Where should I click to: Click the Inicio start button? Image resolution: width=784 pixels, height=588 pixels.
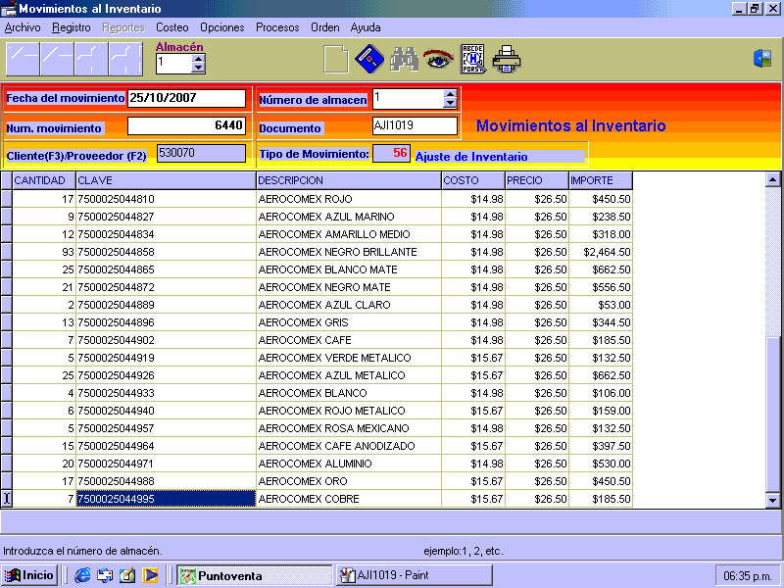pos(29,575)
